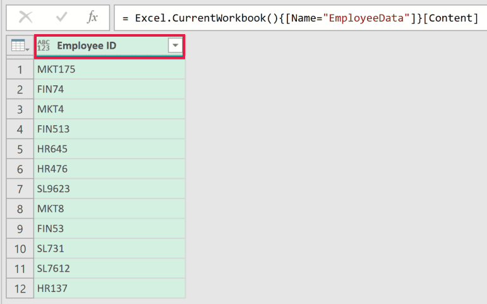Select cell SL731
The width and height of the screenshot is (487, 304).
[x=110, y=248]
